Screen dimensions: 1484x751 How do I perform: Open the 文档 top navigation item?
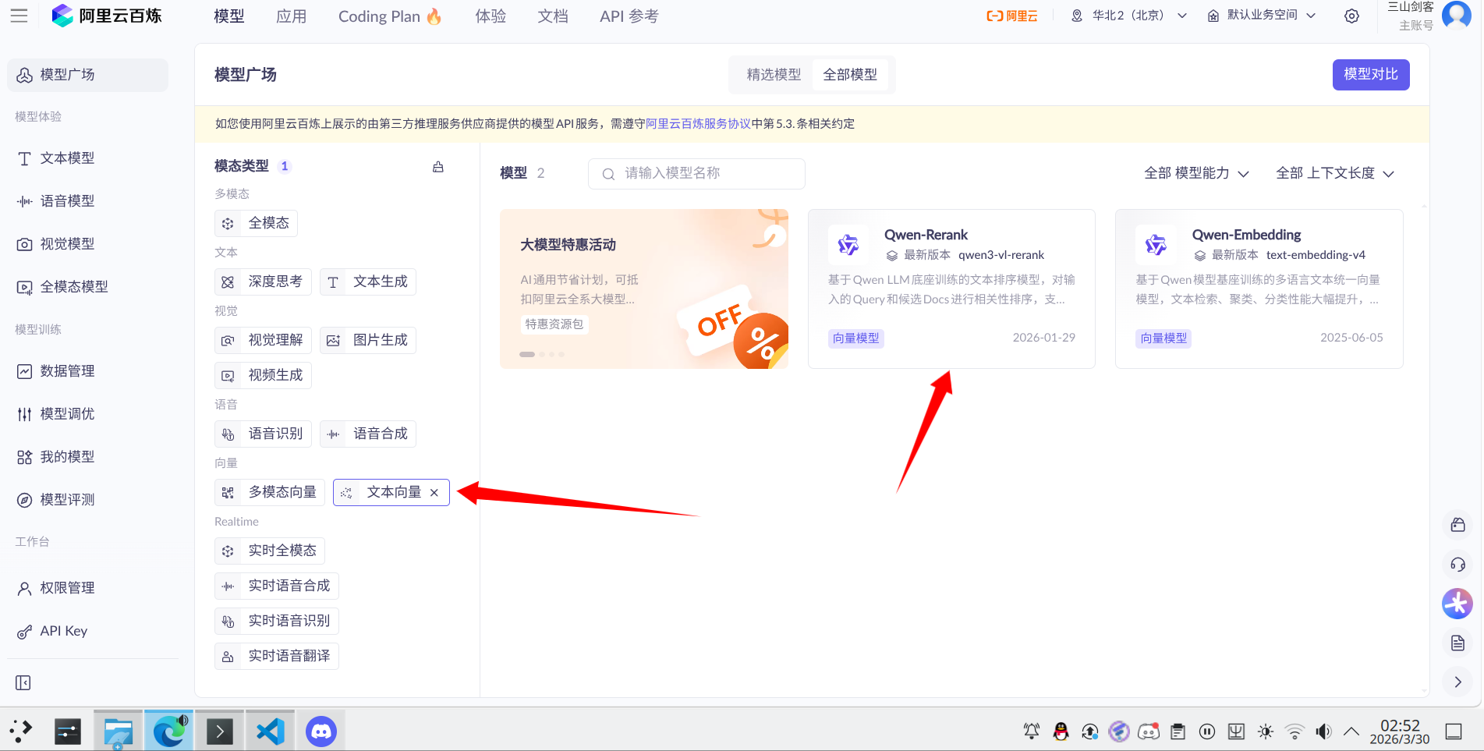pos(553,16)
